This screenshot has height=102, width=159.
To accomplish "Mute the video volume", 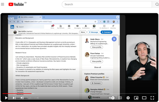I will 22,98.
